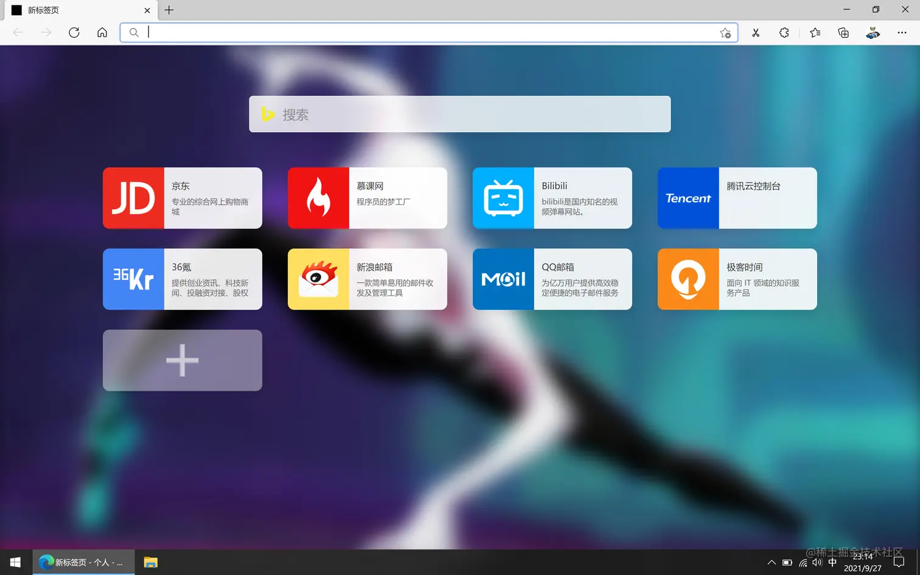Toggle the 中 input method indicator

click(832, 562)
